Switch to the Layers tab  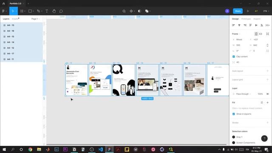pos(6,19)
